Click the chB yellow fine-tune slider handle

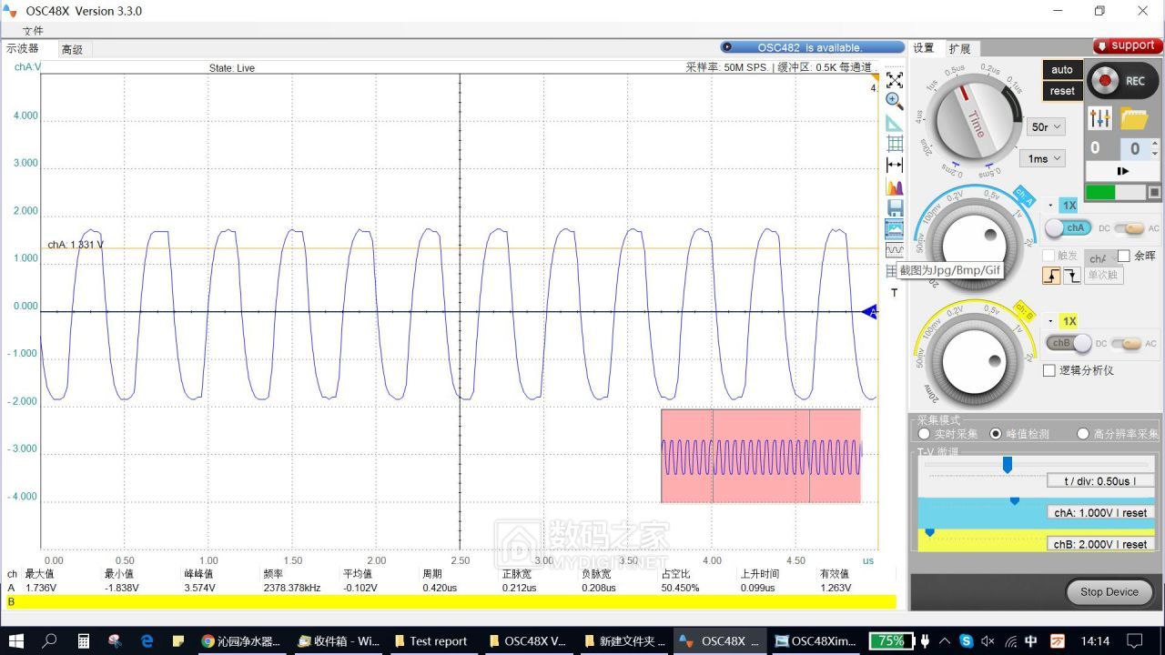click(929, 532)
